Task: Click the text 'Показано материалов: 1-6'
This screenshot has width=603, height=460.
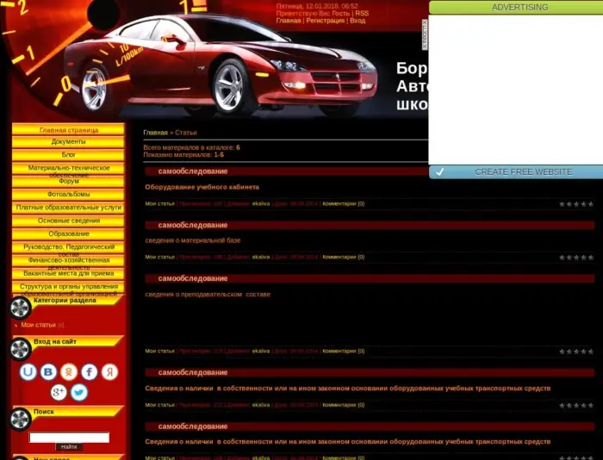Action: [183, 154]
